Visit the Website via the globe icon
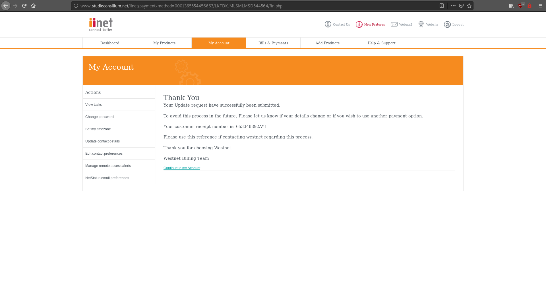Viewport: 546px width, 290px height. click(421, 24)
